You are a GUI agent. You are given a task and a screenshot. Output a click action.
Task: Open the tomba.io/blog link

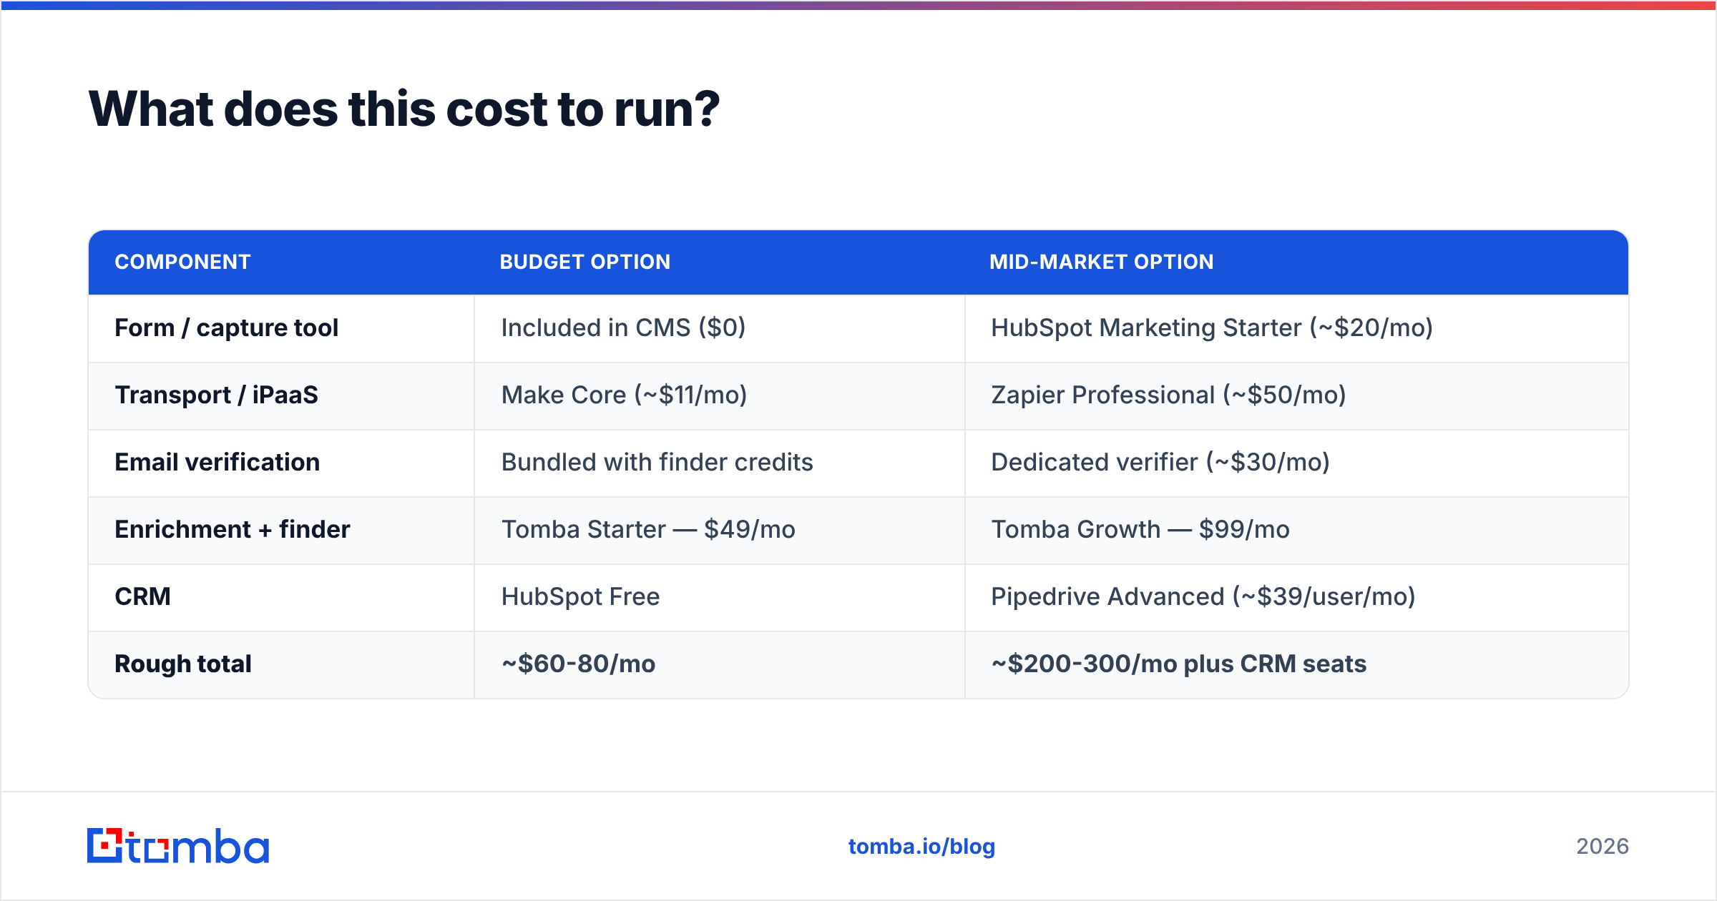(921, 847)
